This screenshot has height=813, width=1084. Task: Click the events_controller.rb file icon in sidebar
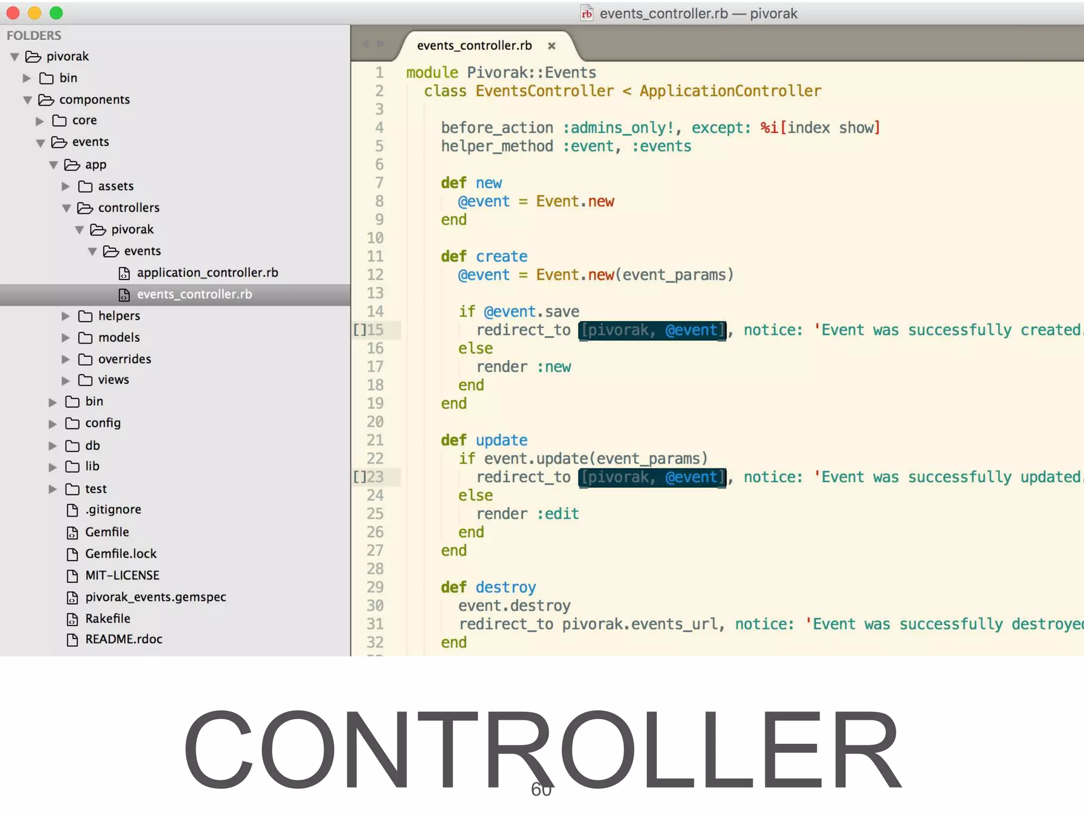(124, 295)
